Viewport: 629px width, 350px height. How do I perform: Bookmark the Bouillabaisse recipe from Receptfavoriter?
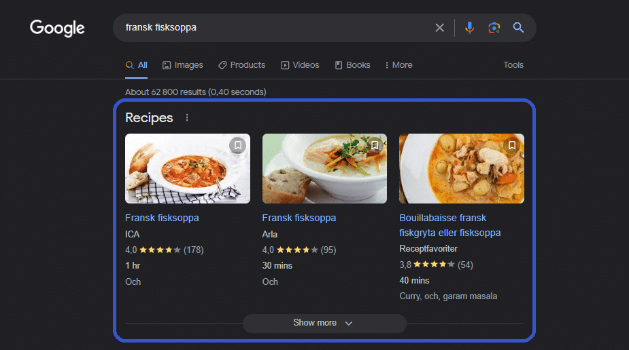coord(512,145)
